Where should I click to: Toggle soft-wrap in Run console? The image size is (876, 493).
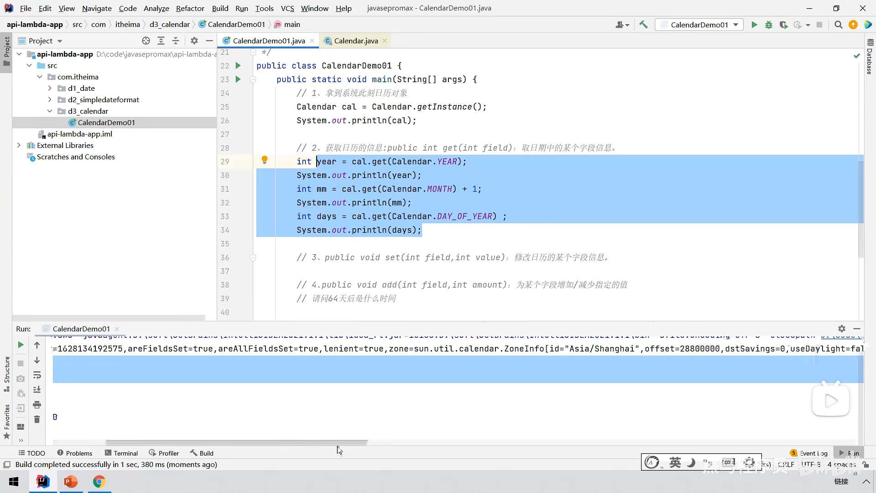pyautogui.click(x=37, y=375)
